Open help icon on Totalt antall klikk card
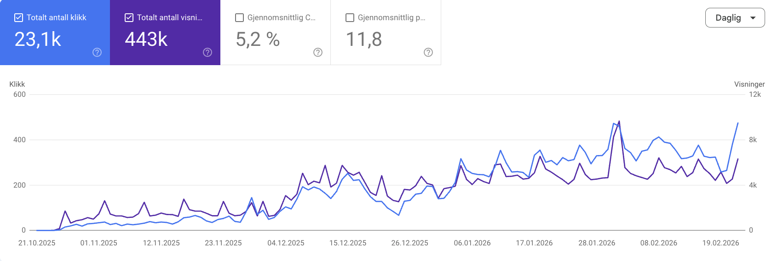772x261 pixels. (x=97, y=52)
